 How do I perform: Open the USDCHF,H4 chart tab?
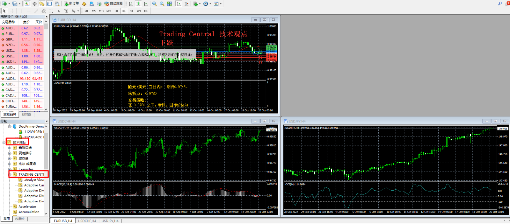coord(87,221)
